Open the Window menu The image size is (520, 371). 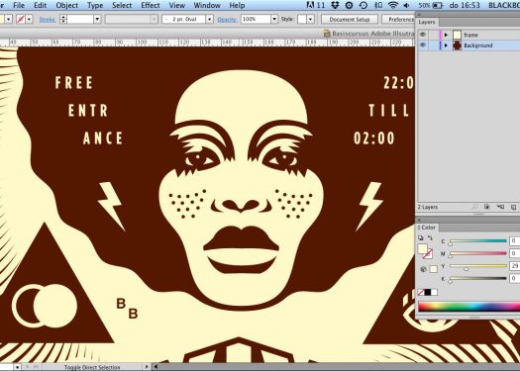207,5
